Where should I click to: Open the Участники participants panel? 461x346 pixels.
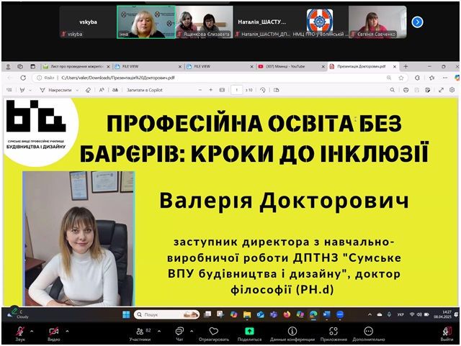click(x=140, y=334)
